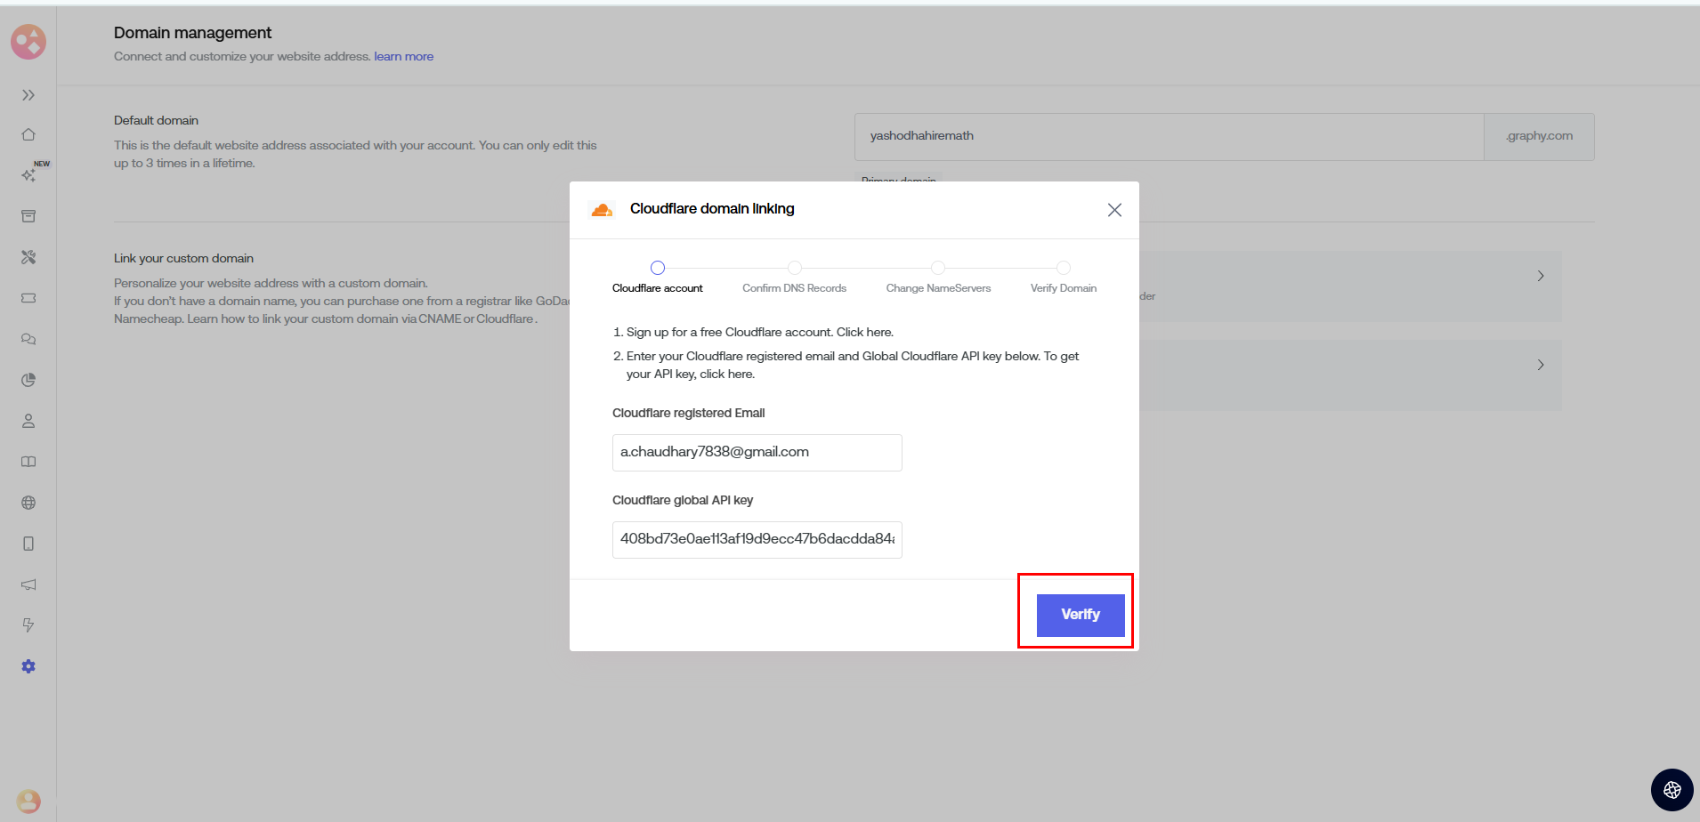Open the megaphone marketing icon

click(28, 584)
